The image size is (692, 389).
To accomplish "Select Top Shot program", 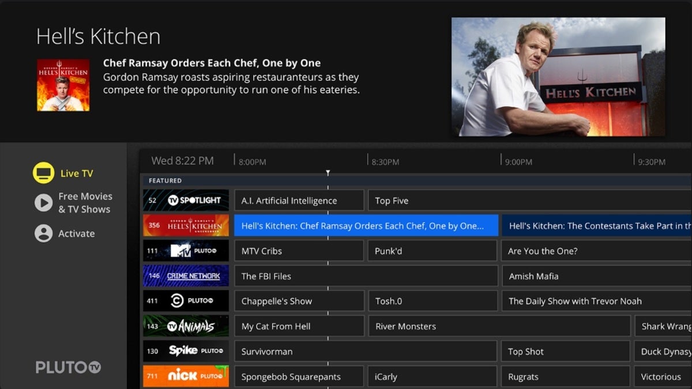I will pyautogui.click(x=566, y=352).
